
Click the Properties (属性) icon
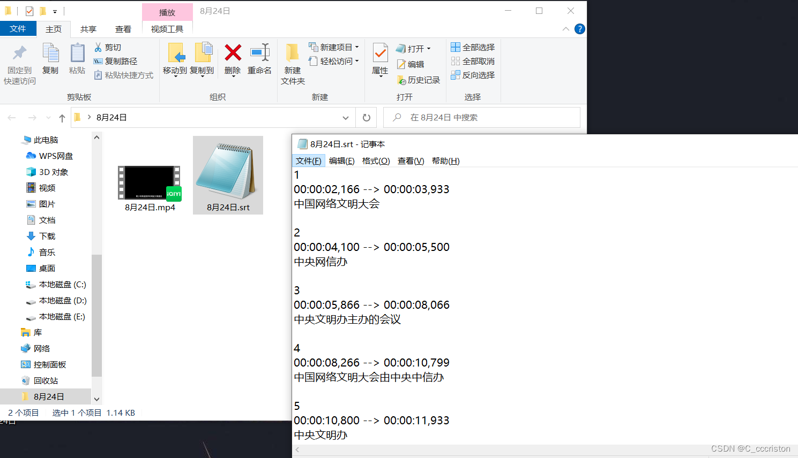[380, 53]
